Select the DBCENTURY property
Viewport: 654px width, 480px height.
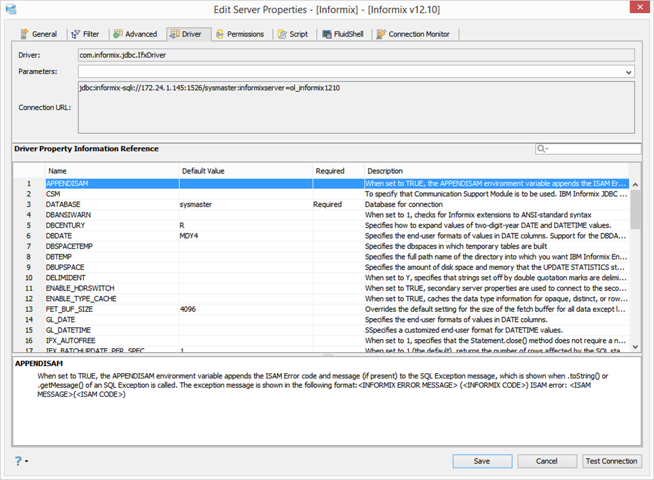[x=321, y=225]
